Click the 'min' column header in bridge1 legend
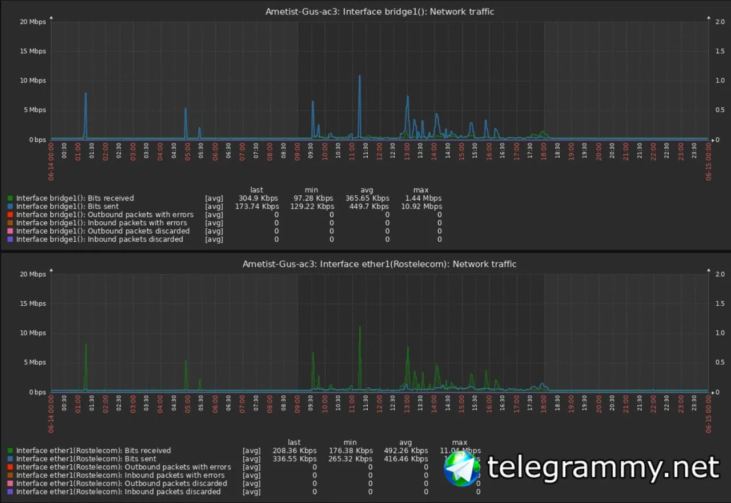 [x=310, y=190]
